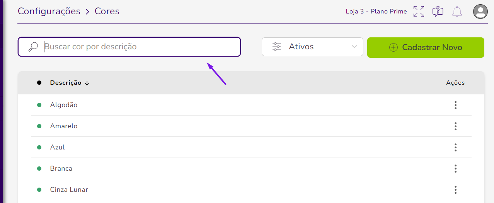Image resolution: width=494 pixels, height=203 pixels.
Task: Click the green status dot for Azul
Action: (39, 147)
